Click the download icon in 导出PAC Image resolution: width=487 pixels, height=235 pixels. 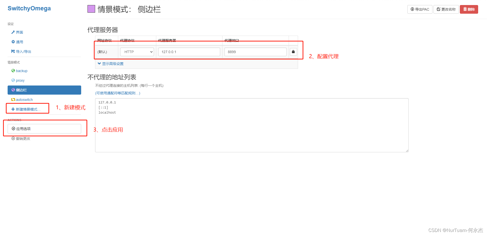pos(412,9)
